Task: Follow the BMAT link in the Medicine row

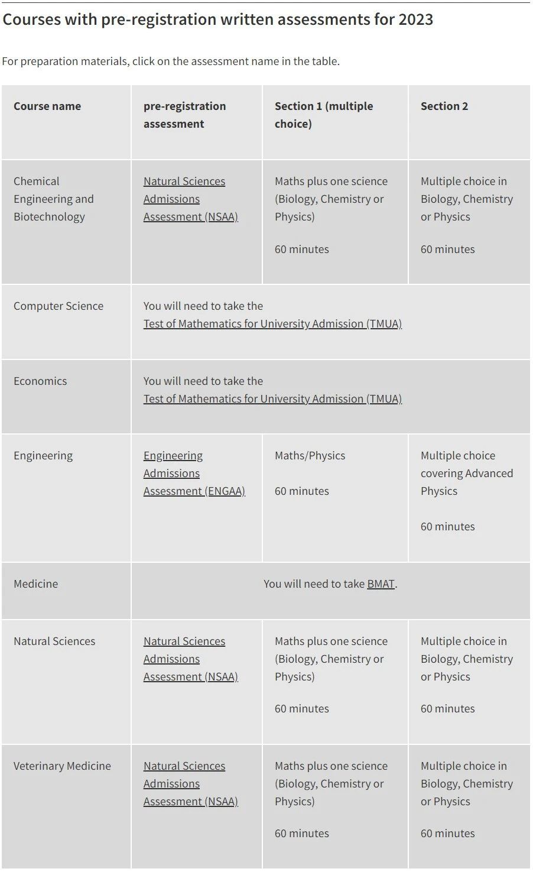Action: pos(381,584)
